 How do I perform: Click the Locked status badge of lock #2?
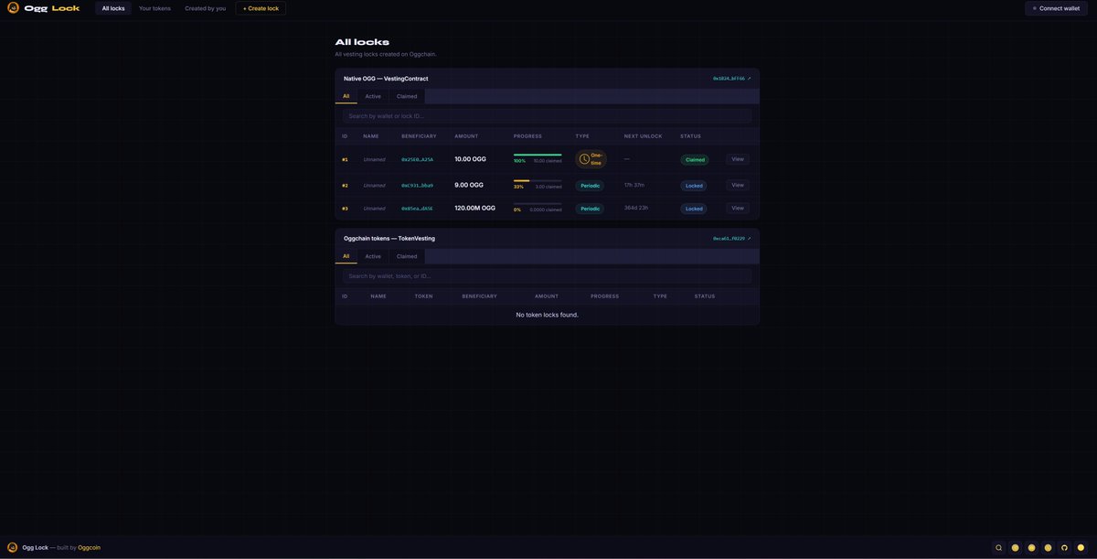694,186
